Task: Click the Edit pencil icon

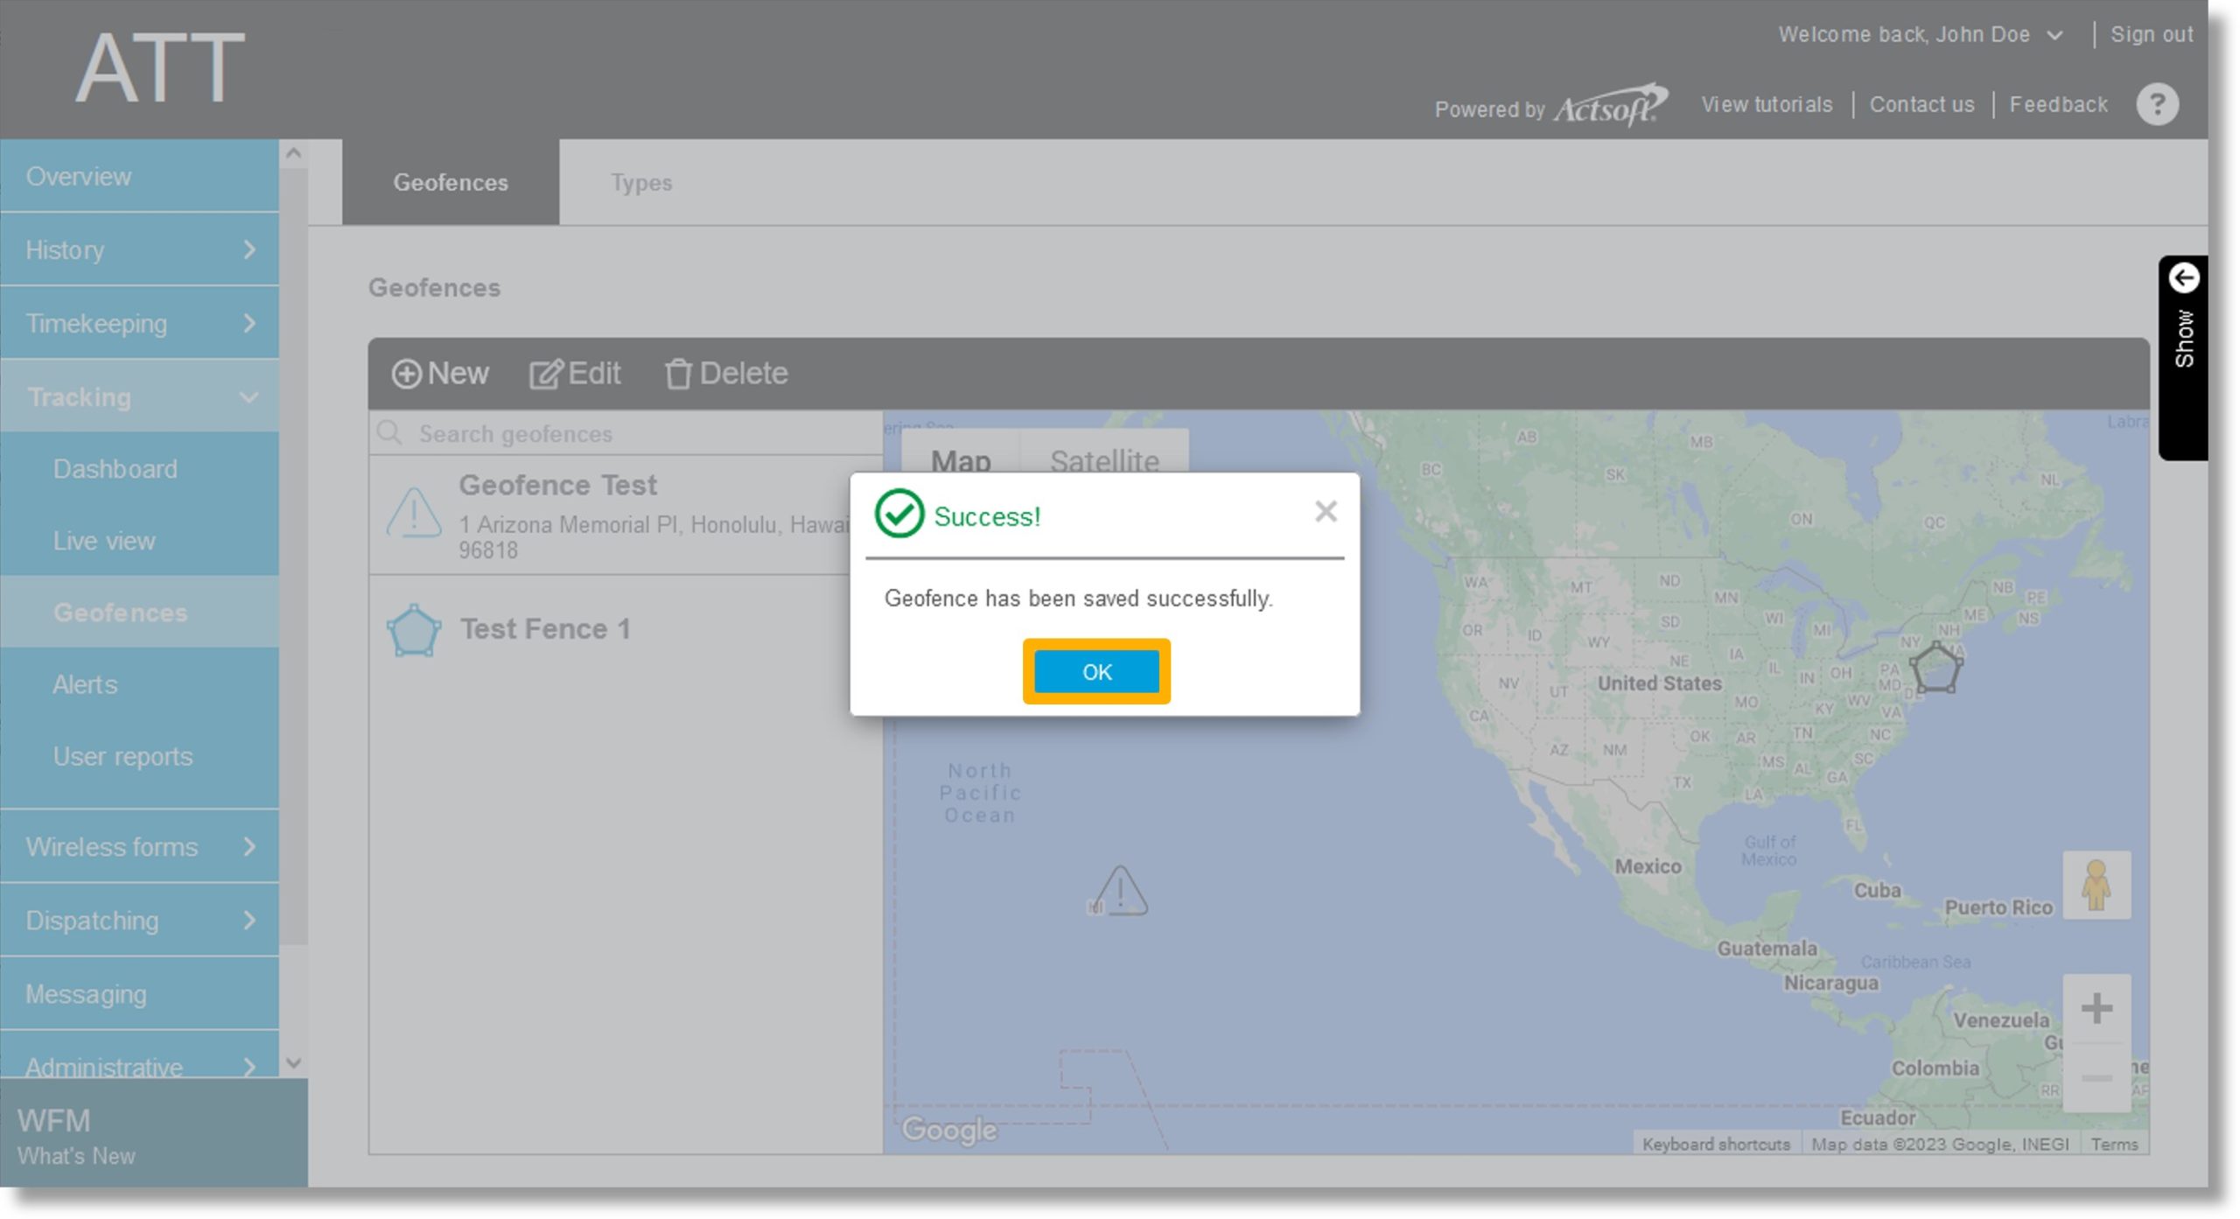Action: click(545, 375)
